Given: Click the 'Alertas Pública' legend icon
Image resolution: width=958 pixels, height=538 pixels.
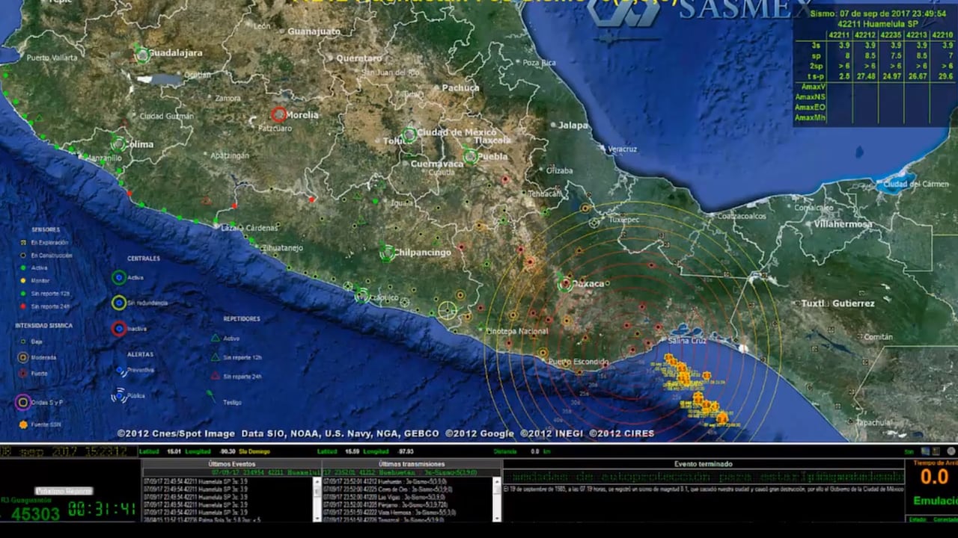Looking at the screenshot, I should [x=119, y=395].
